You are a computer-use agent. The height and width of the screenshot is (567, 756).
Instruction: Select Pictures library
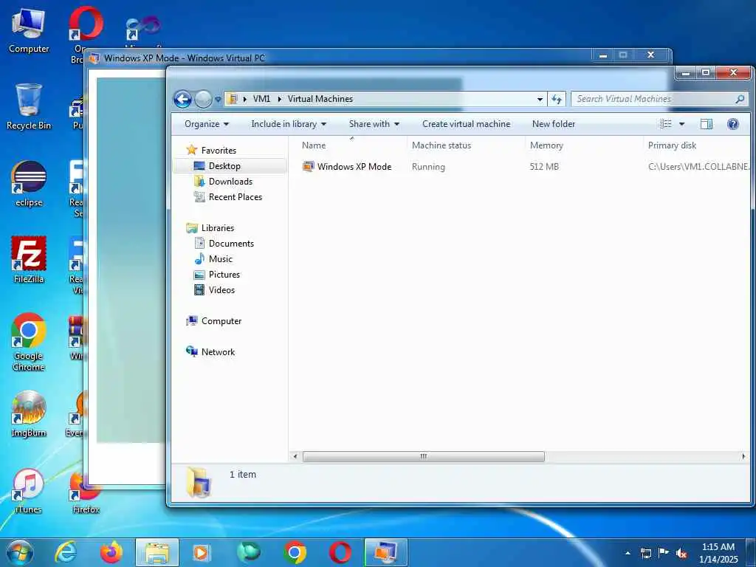tap(224, 275)
